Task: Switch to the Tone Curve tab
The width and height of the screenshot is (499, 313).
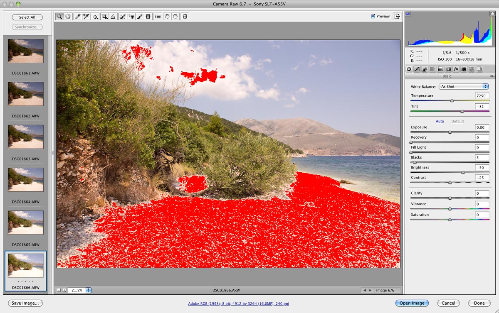Action: coord(417,69)
